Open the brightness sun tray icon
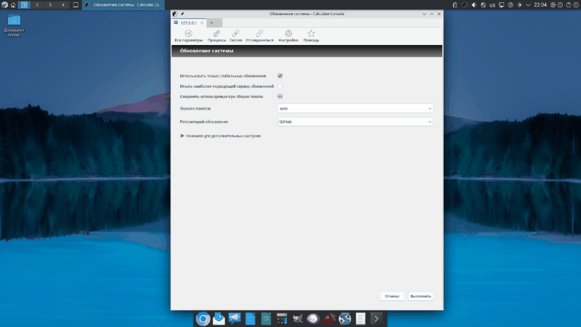 519,5
